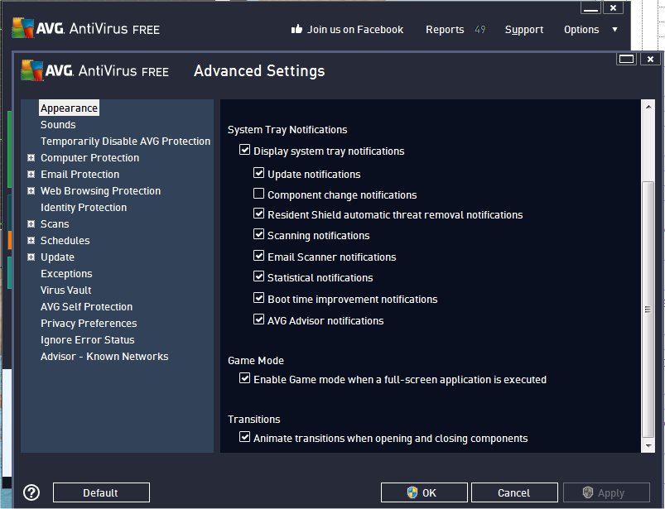Image resolution: width=665 pixels, height=509 pixels.
Task: Open Privacy Preferences settings
Action: (89, 323)
